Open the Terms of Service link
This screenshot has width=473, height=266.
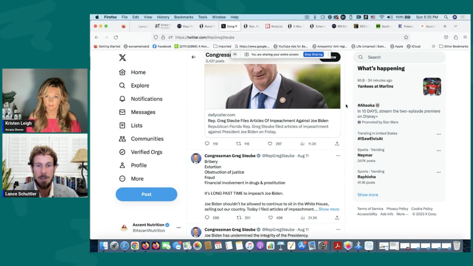pos(370,209)
